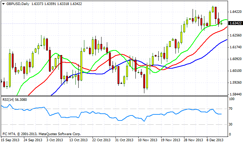Click the 24 Sep 2013 date label
243x143 pixels.
point(33,140)
